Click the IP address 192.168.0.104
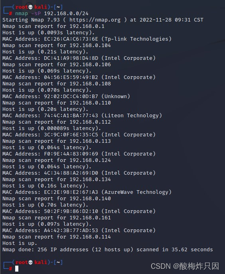The height and width of the screenshot is (274, 225). pyautogui.click(x=90, y=45)
